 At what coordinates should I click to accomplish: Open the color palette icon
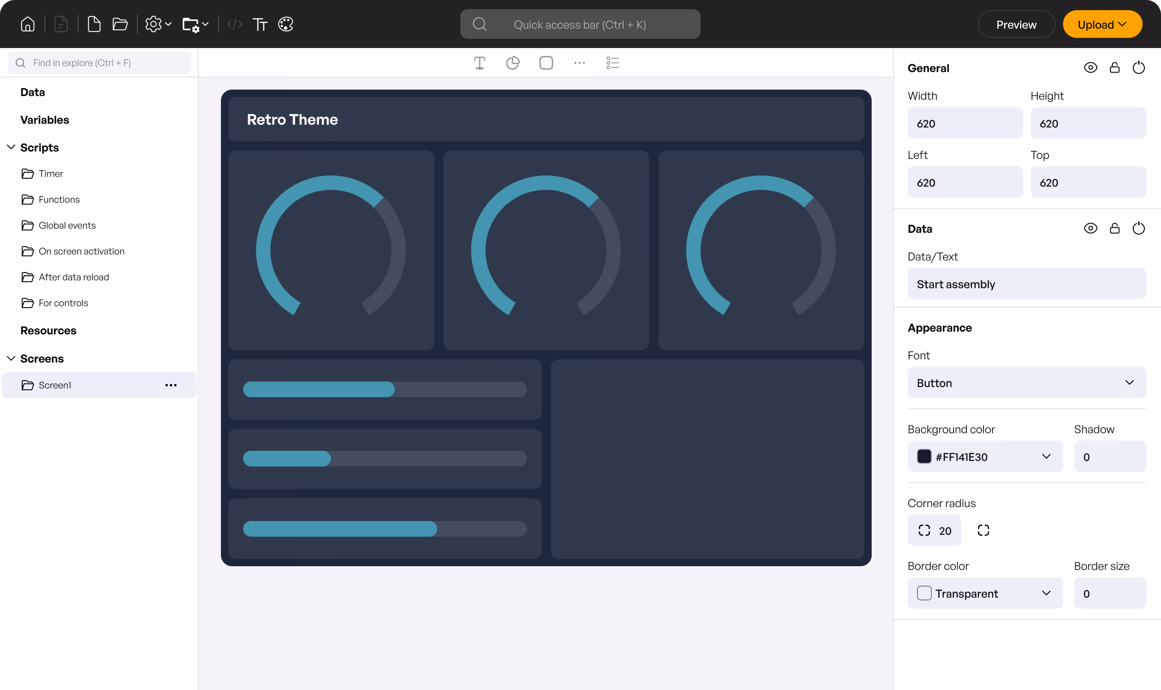pos(286,24)
